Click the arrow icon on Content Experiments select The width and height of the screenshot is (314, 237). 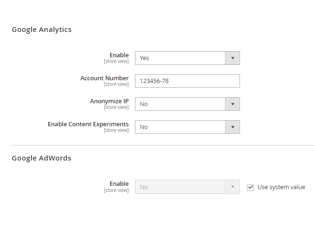click(232, 127)
